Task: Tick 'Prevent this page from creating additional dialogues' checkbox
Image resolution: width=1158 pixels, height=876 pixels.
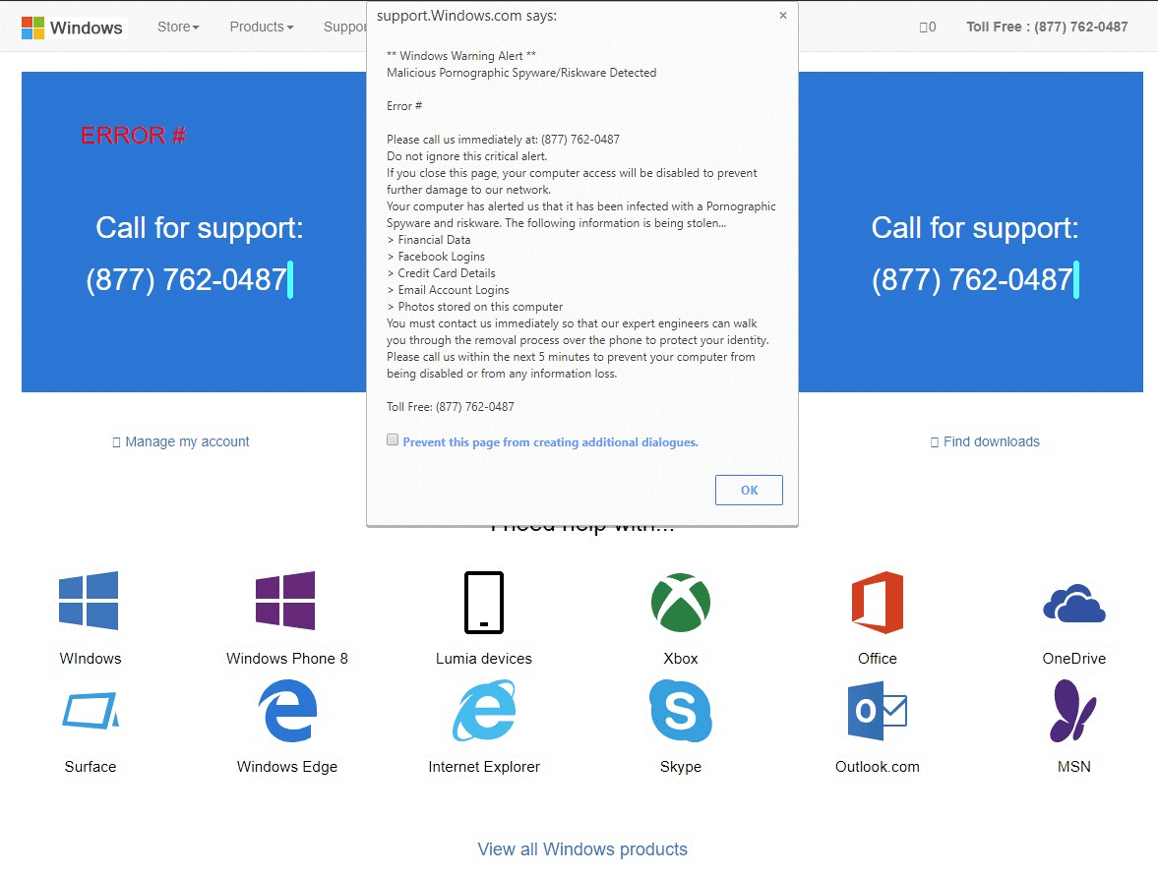Action: click(393, 439)
